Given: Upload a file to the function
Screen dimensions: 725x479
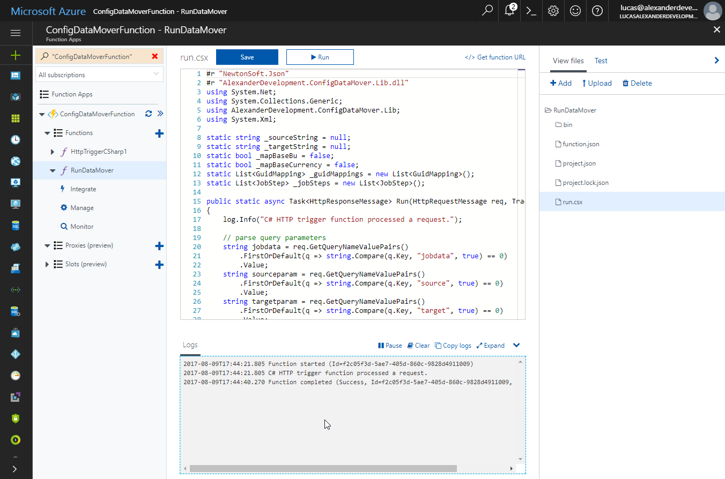Looking at the screenshot, I should click(597, 83).
